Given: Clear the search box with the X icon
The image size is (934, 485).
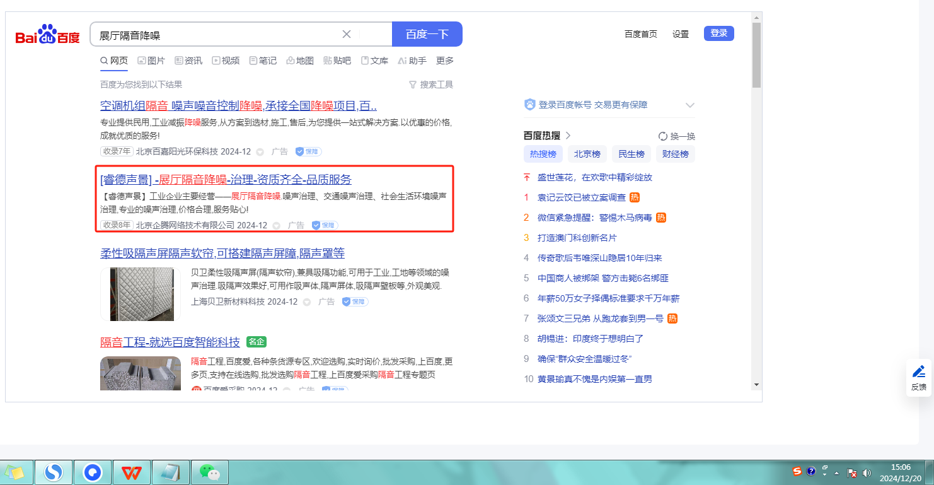Looking at the screenshot, I should click(x=346, y=34).
